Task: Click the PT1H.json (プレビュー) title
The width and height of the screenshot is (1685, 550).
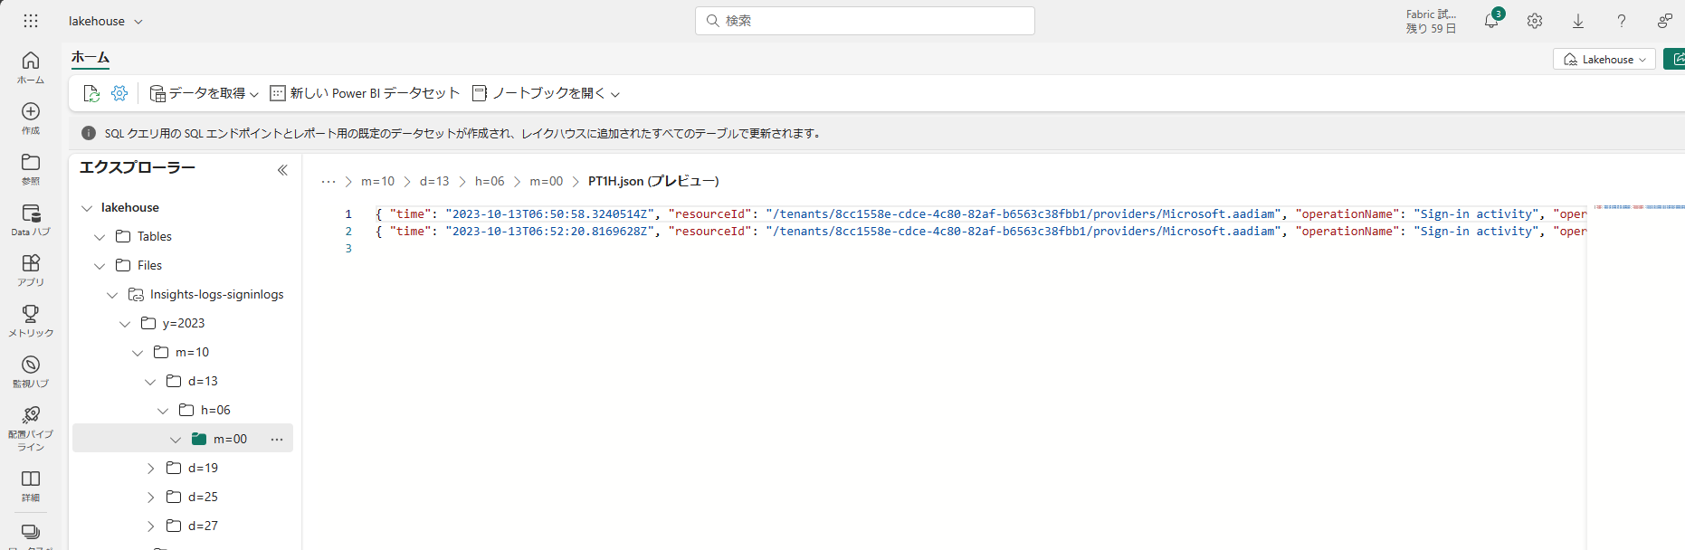Action: click(653, 182)
